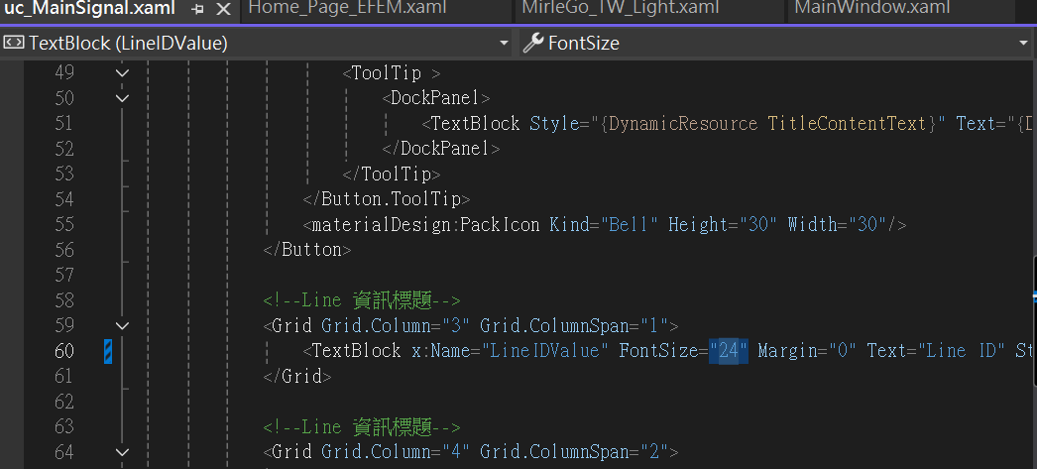This screenshot has width=1037, height=469.
Task: Click the closing </Button.ToolTip> tag
Action: 387,199
